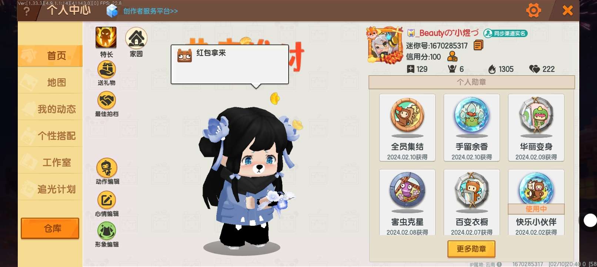The image size is (597, 267).
Task: Open the 创作者服务平台 link
Action: click(x=150, y=11)
